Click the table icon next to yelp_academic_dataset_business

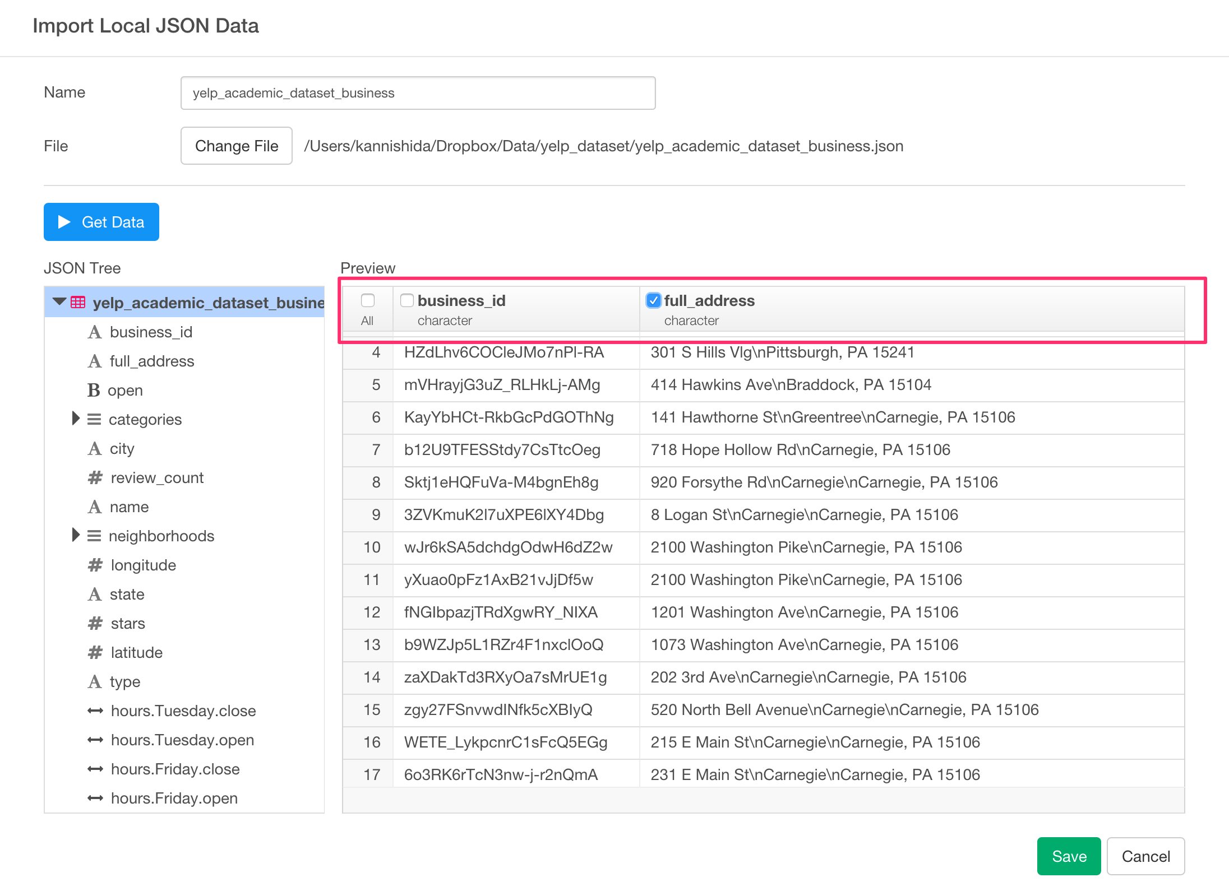point(77,303)
